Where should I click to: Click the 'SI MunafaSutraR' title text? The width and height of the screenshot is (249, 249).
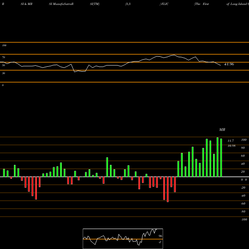pos(61,4)
